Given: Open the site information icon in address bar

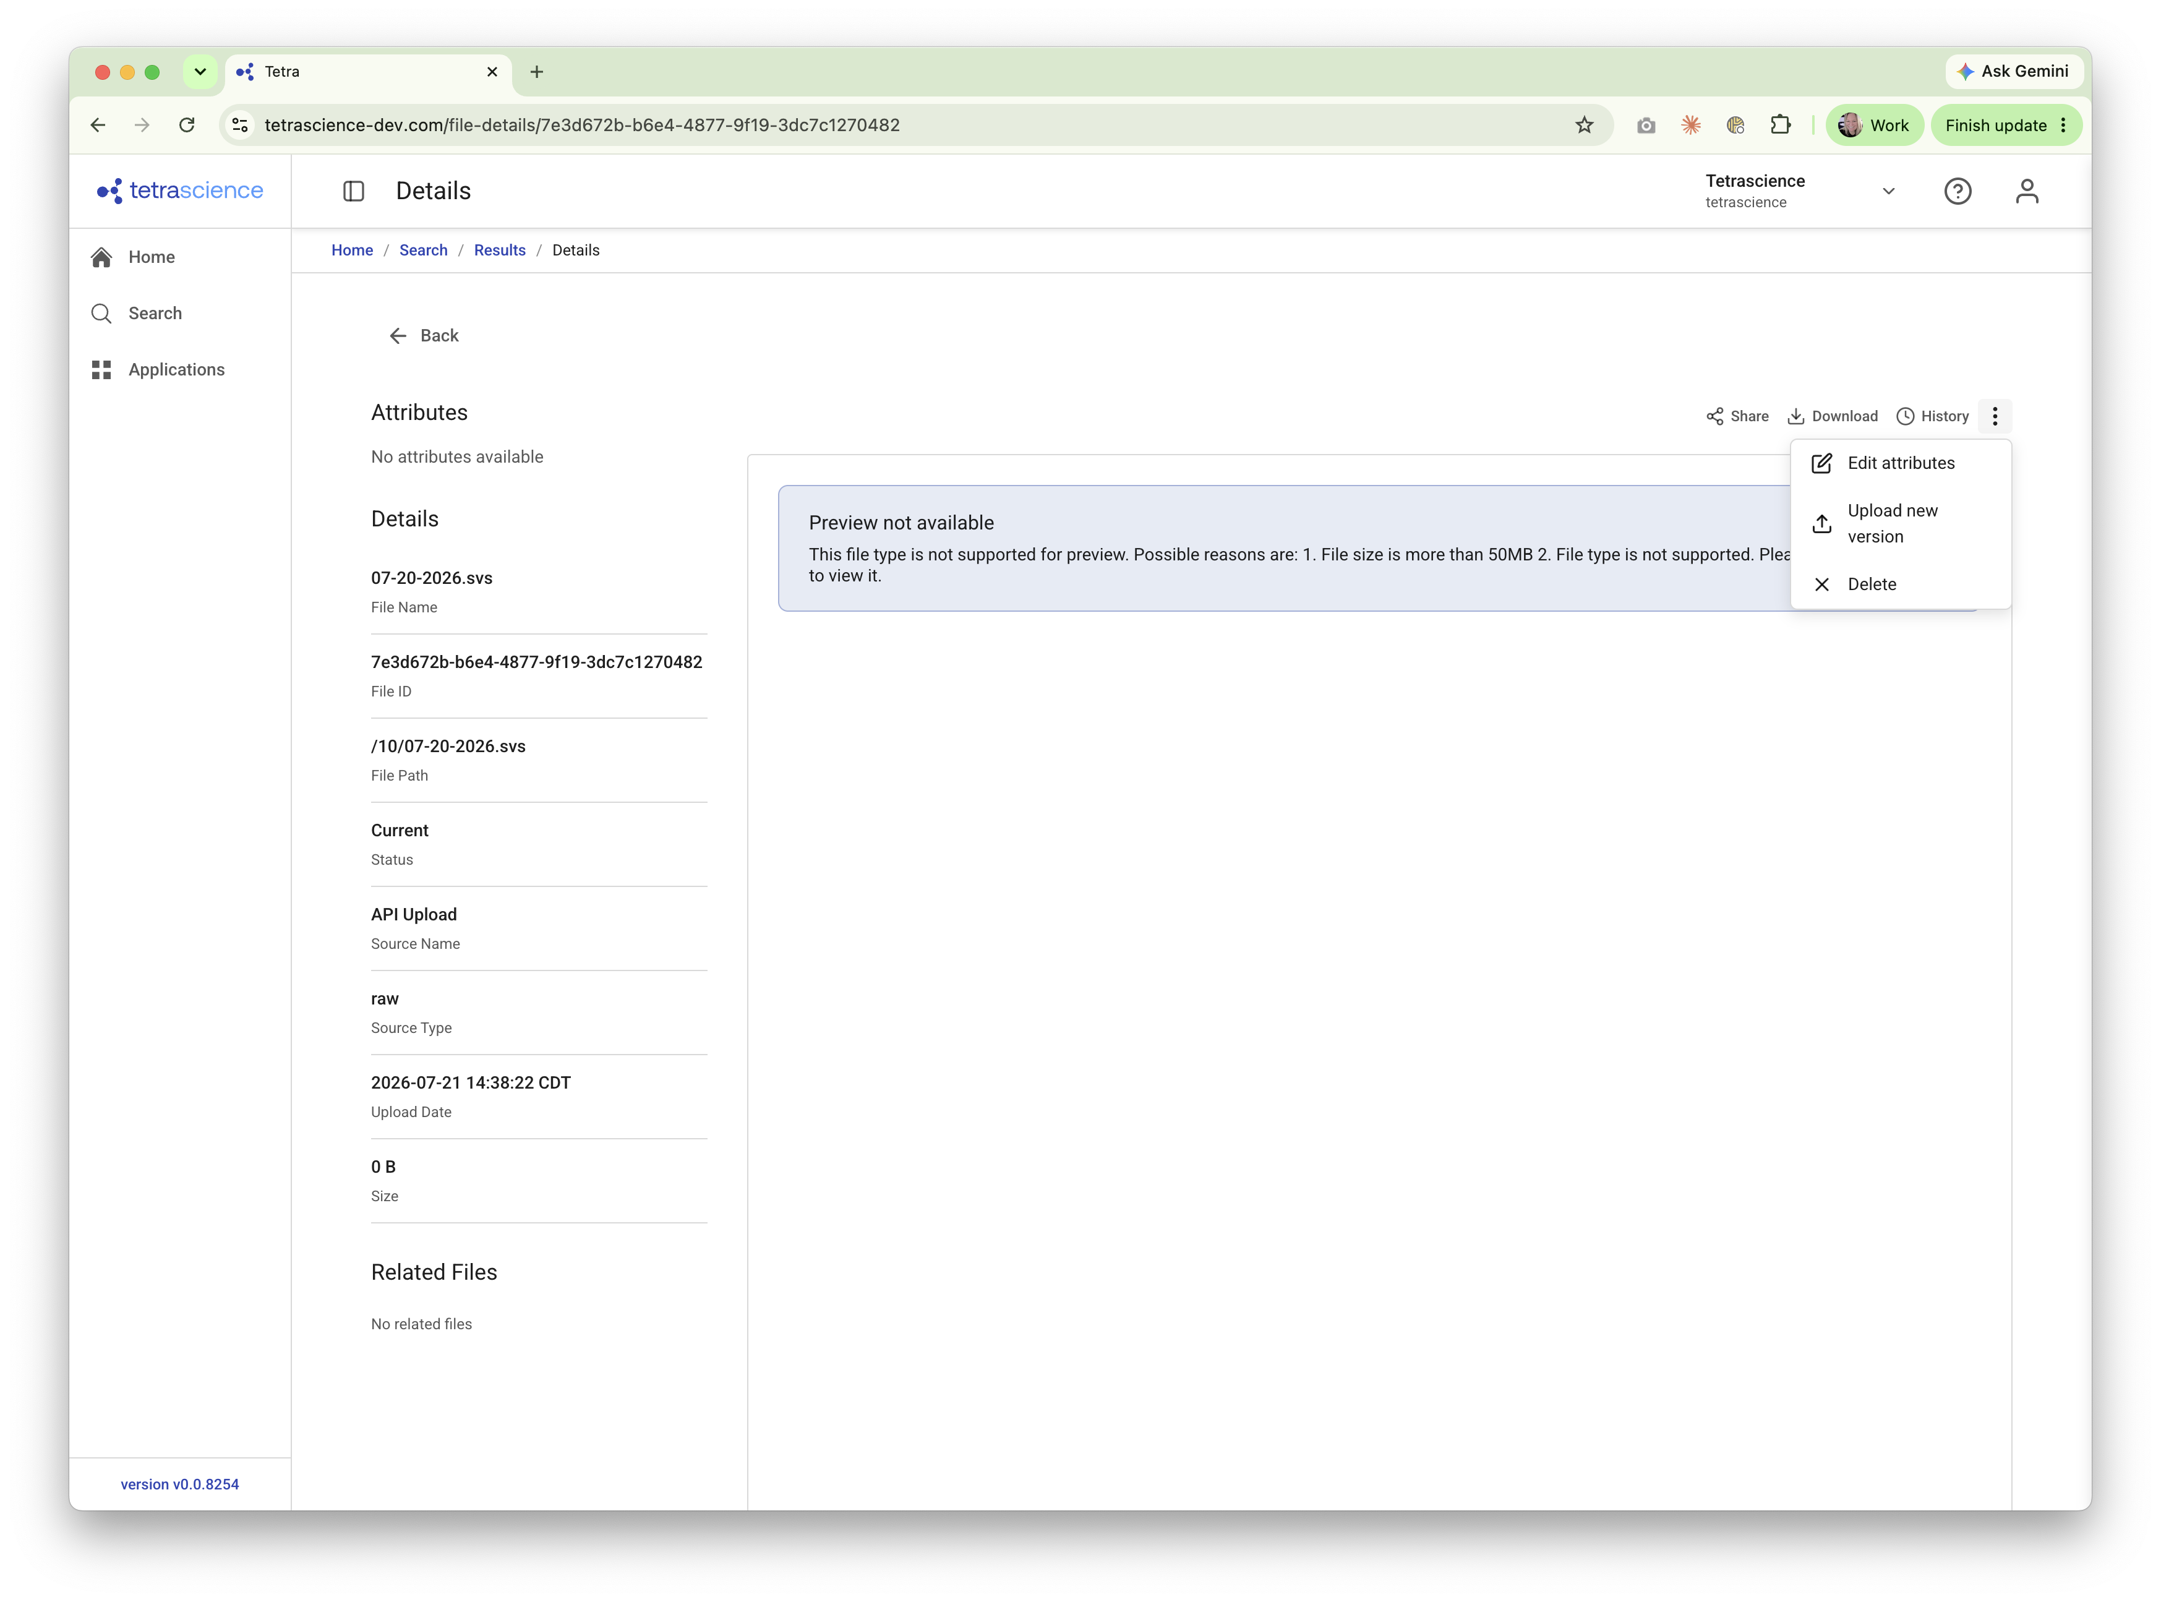Looking at the screenshot, I should [x=241, y=125].
